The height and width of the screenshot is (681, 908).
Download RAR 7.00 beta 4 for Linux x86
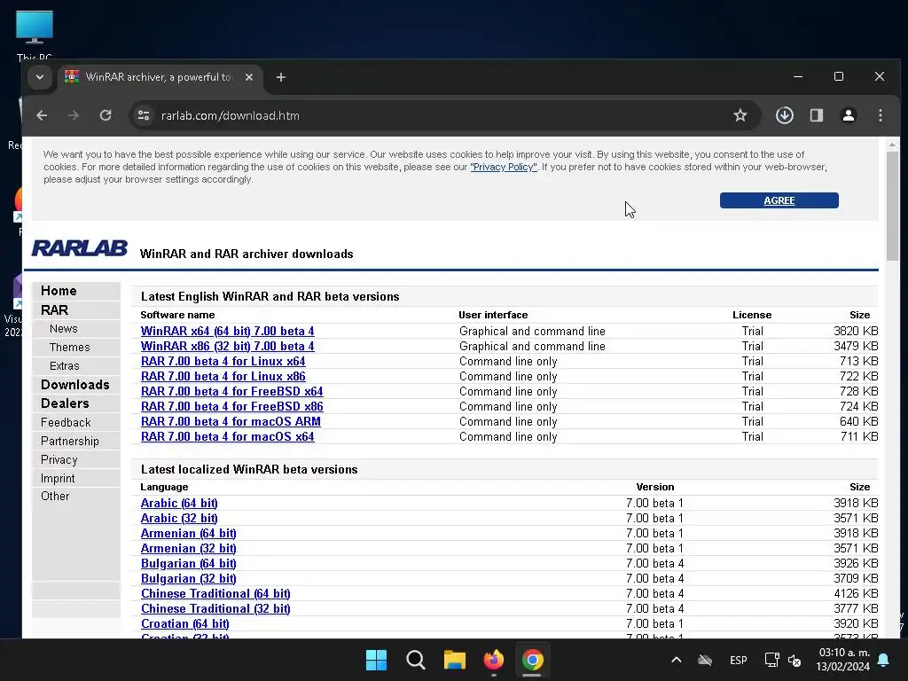click(x=223, y=376)
